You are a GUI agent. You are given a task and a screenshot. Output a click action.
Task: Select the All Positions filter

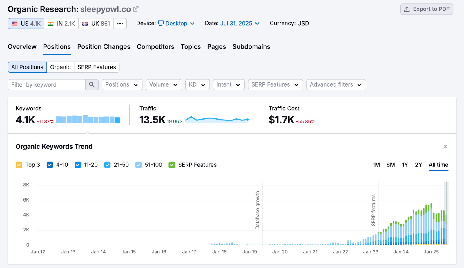tap(27, 67)
